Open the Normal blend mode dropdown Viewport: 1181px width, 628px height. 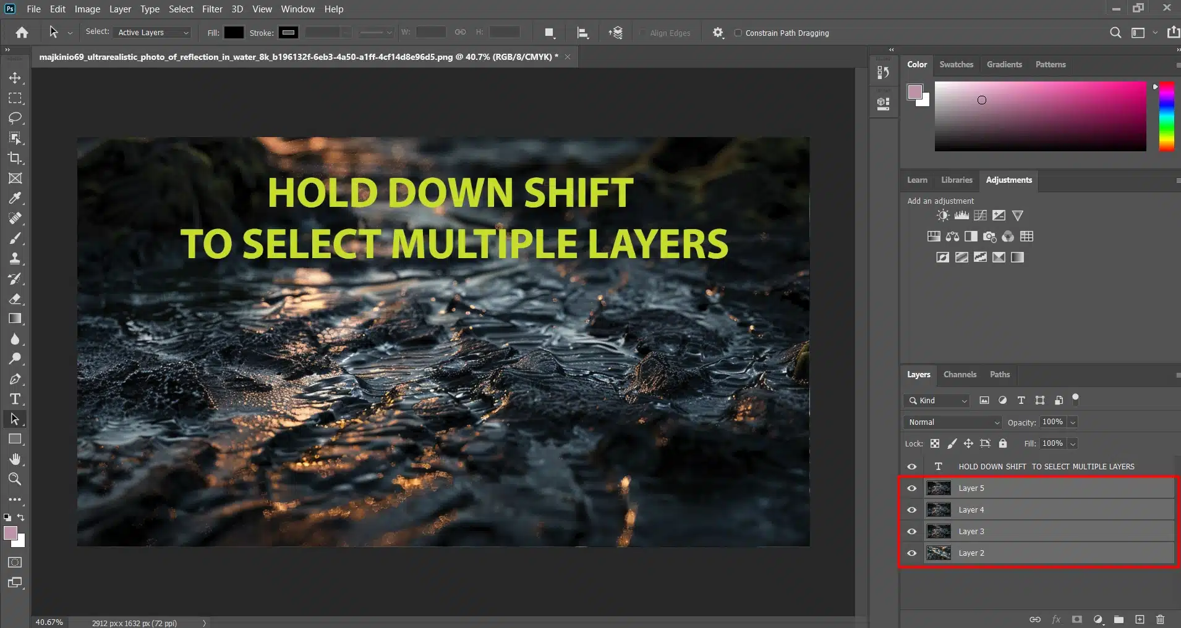[x=953, y=422]
